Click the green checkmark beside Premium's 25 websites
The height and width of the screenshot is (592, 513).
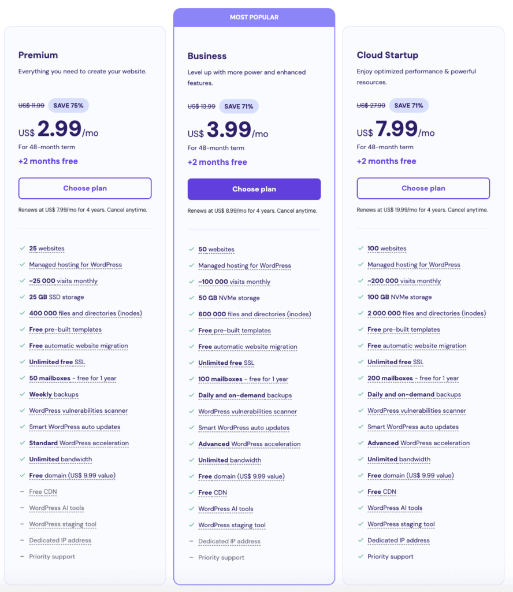click(x=21, y=249)
